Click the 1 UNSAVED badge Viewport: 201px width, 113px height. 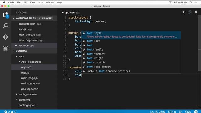[x=45, y=18]
